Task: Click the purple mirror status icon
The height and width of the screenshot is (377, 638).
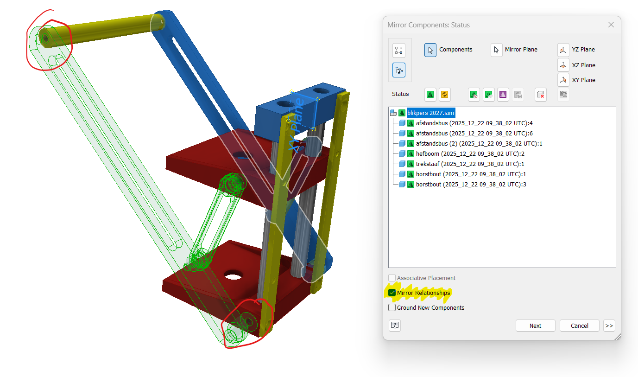Action: tap(503, 94)
